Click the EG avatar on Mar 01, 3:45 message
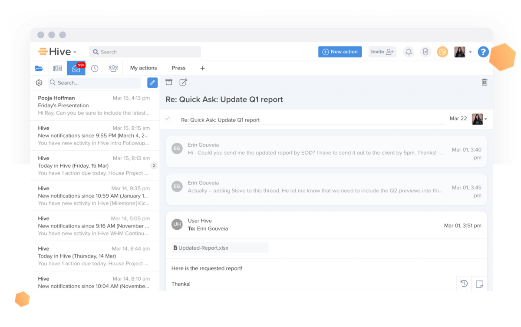This screenshot has height=327, width=521. 177,187
